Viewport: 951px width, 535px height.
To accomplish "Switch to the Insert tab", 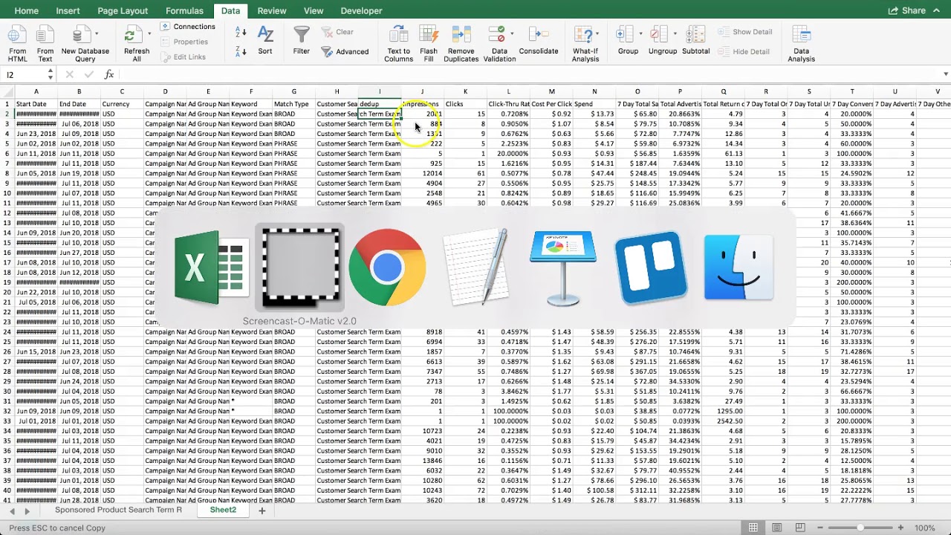I will (x=68, y=10).
